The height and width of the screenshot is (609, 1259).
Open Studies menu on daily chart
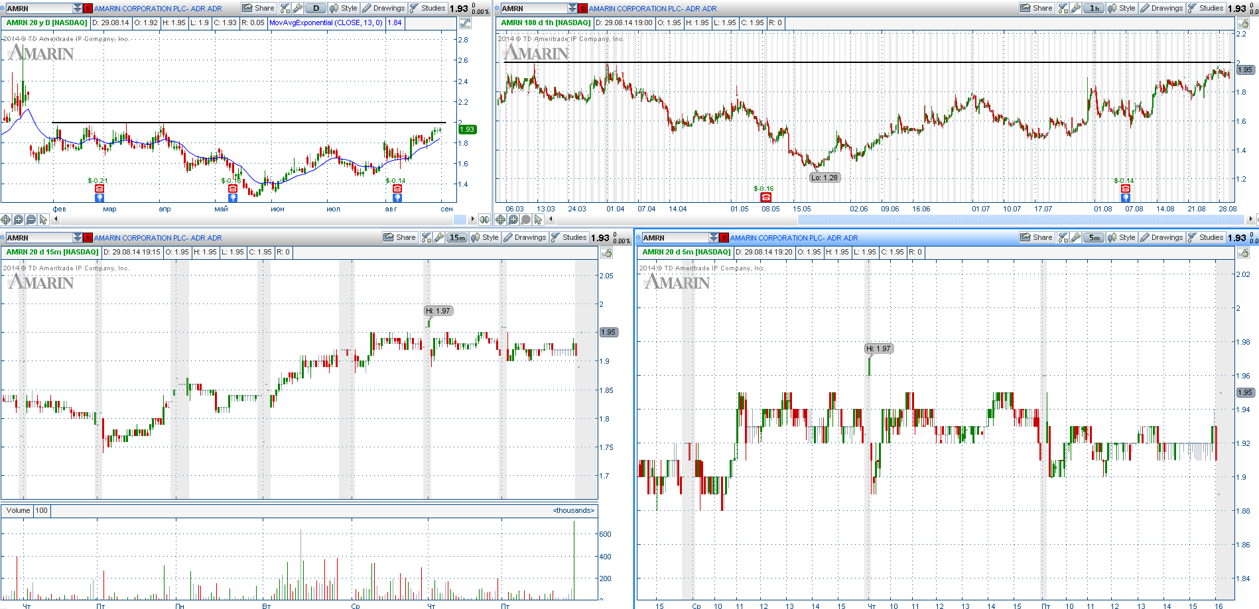pos(428,8)
